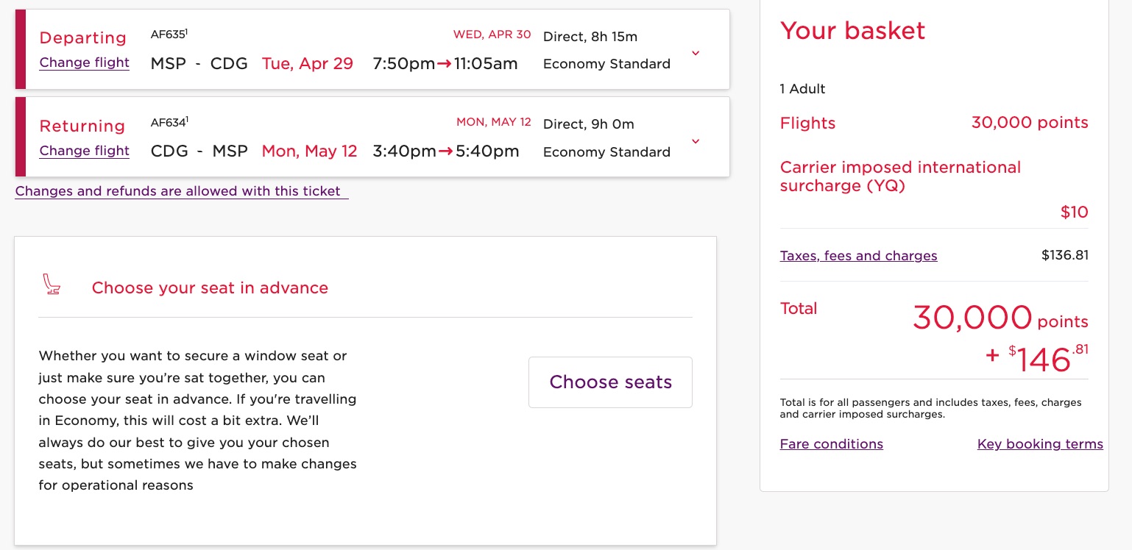
Task: Click the 'Your basket' heading
Action: (852, 31)
